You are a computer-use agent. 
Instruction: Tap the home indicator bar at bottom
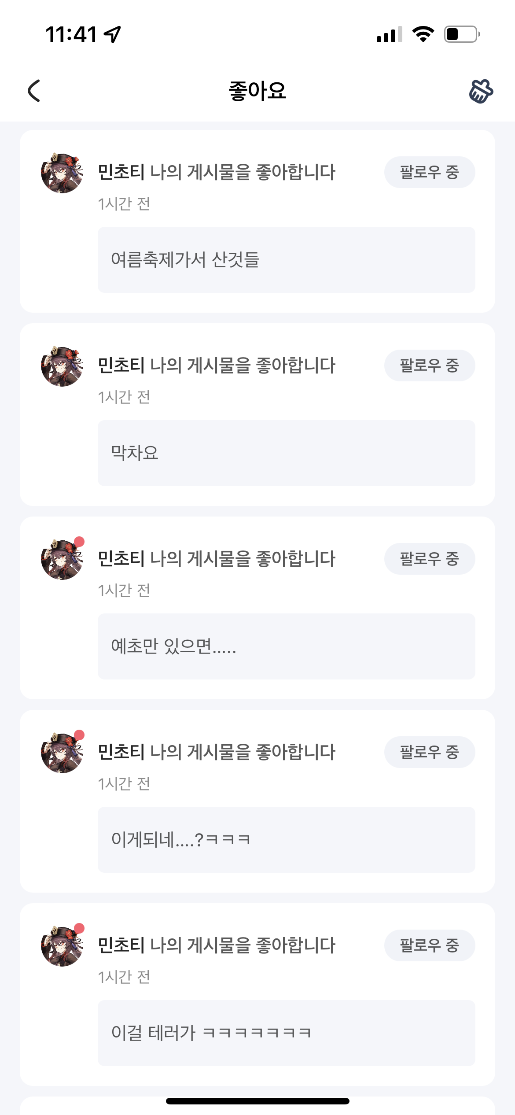pyautogui.click(x=257, y=1101)
